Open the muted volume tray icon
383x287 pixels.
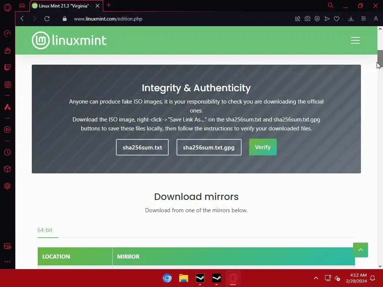[337, 278]
